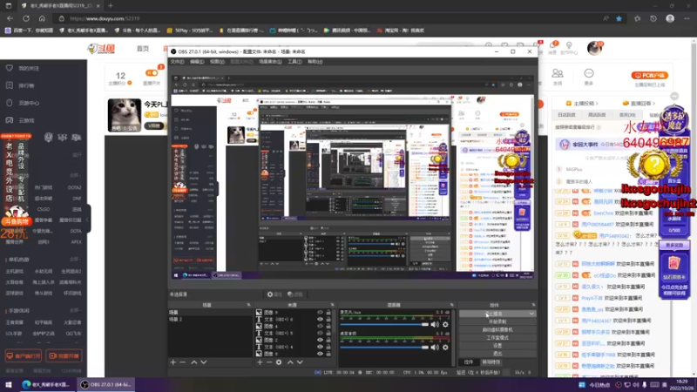Image resolution: width=697 pixels, height=392 pixels.
Task: Expand the 主播投稿 section on the right
Action: [582, 103]
